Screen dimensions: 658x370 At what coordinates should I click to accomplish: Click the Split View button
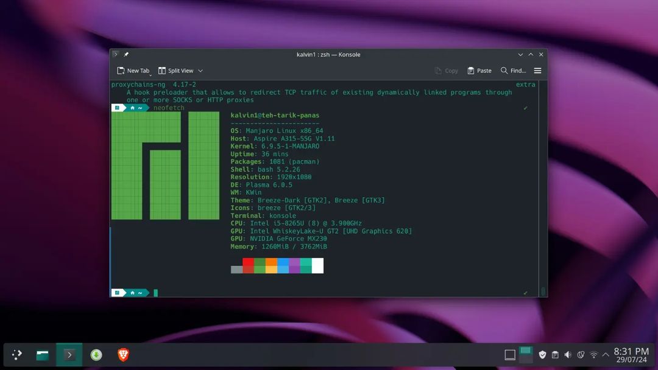176,71
